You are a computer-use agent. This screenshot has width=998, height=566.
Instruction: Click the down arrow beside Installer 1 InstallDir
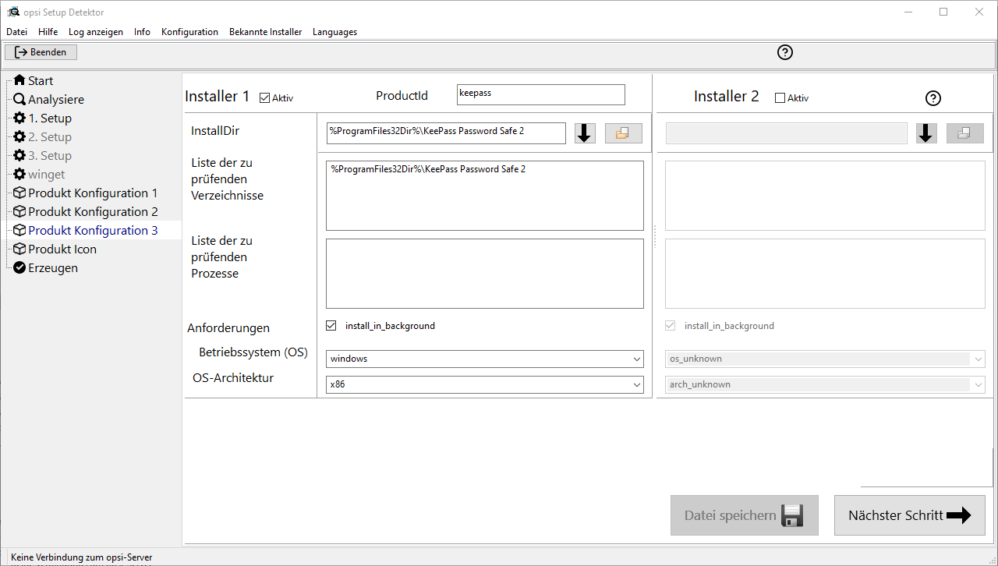tap(585, 133)
